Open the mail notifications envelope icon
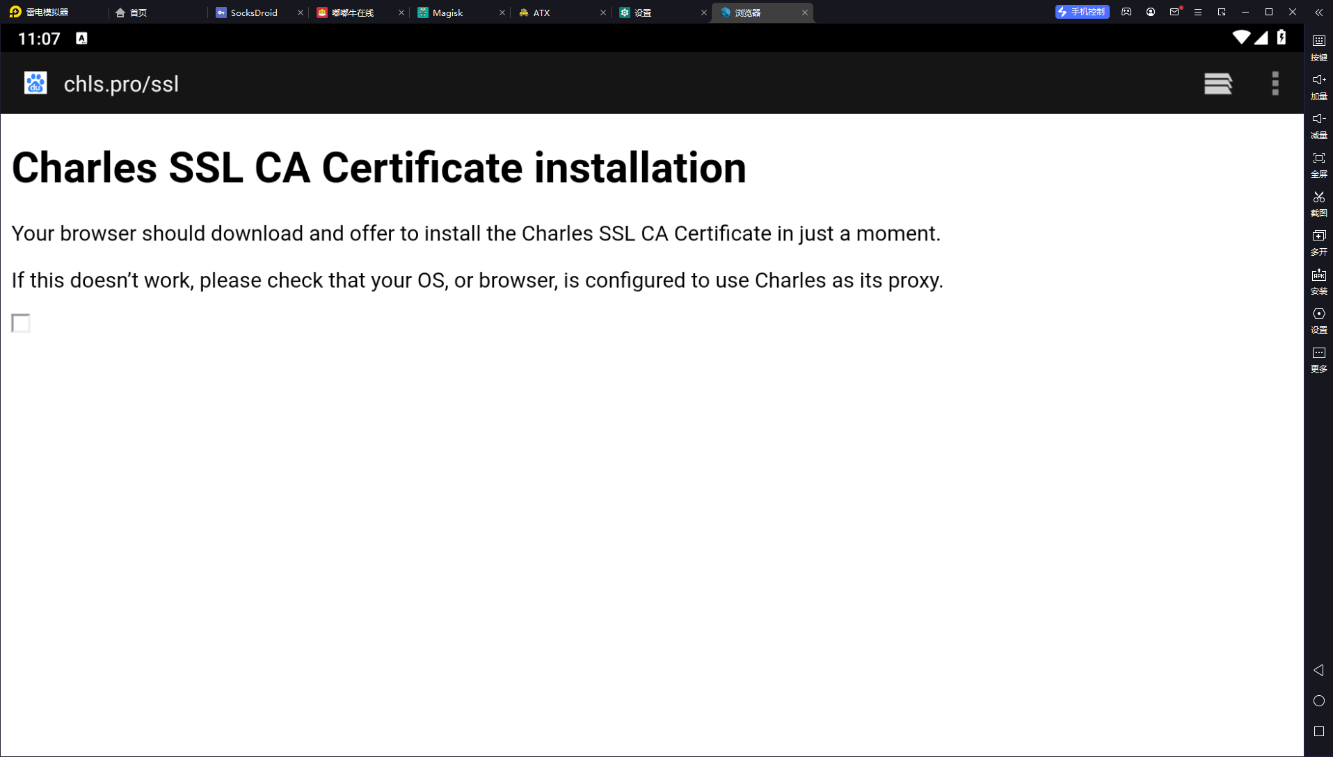 [x=1174, y=12]
